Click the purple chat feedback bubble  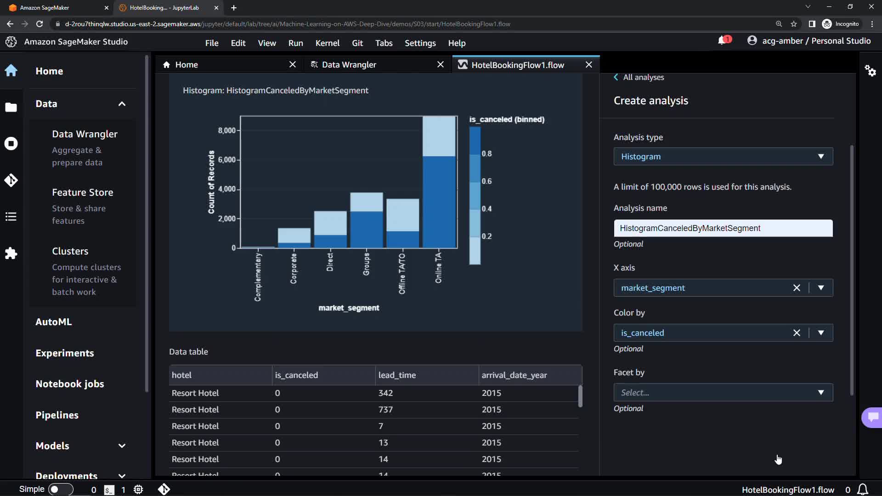(x=872, y=417)
